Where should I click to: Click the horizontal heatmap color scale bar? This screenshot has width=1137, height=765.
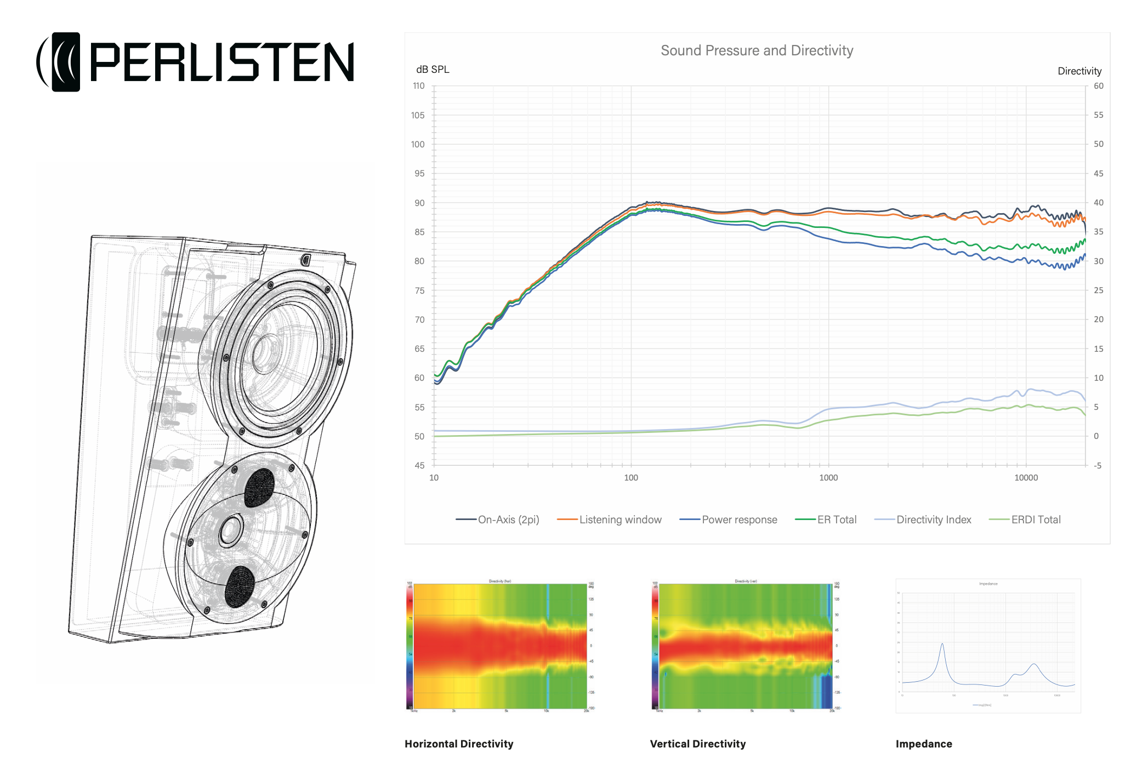click(410, 646)
